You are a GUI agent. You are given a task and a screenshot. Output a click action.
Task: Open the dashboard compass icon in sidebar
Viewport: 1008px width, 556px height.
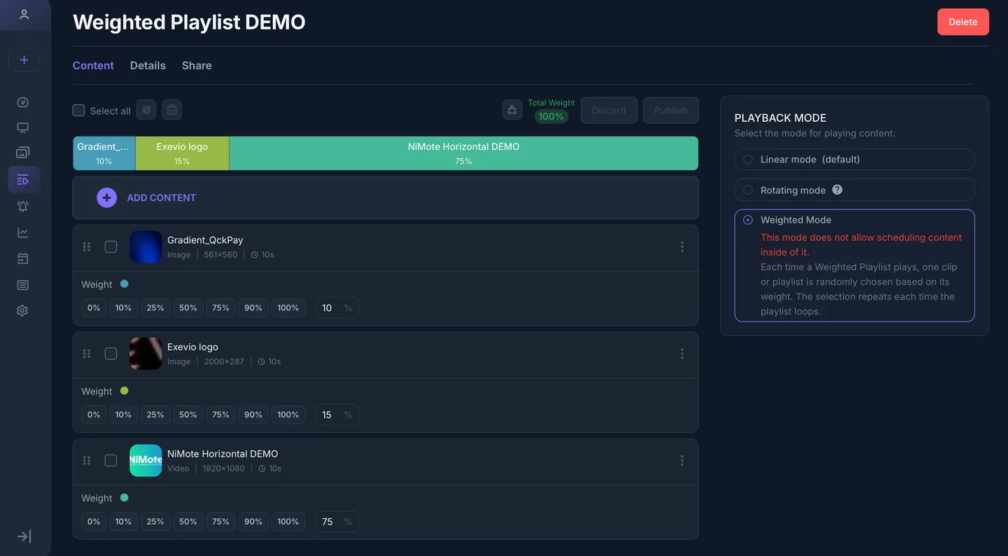pos(23,102)
